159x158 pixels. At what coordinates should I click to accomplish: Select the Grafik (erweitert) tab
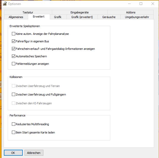[80, 17]
